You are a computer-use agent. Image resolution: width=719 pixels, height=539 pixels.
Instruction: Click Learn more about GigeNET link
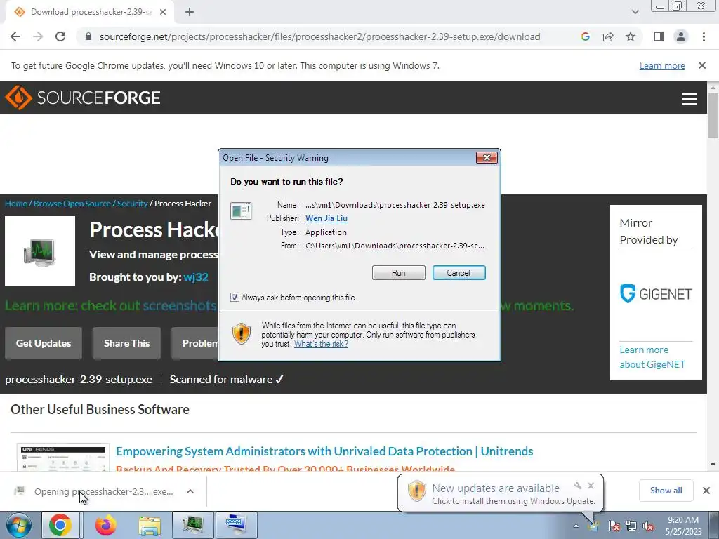point(652,357)
